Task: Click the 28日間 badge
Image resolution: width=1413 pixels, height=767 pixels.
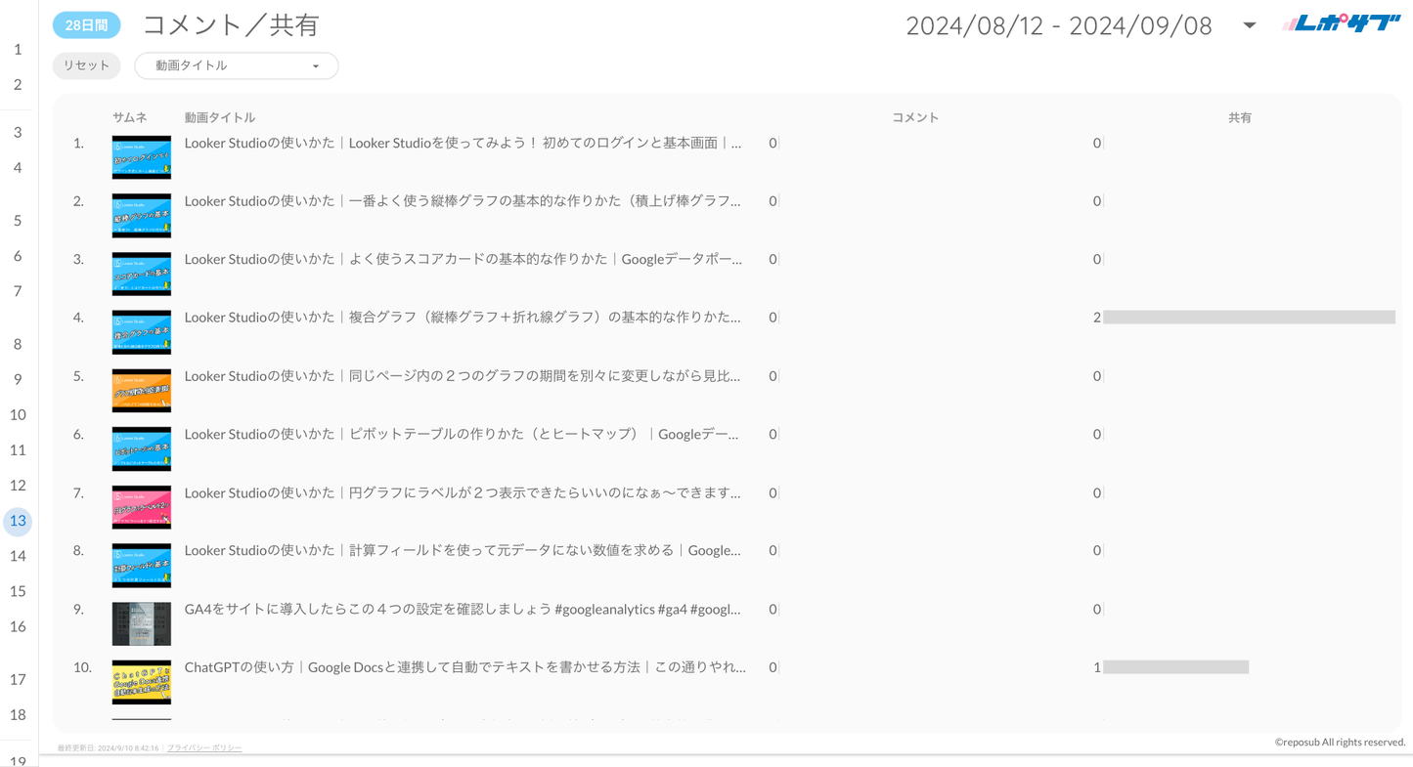Action: 87,25
